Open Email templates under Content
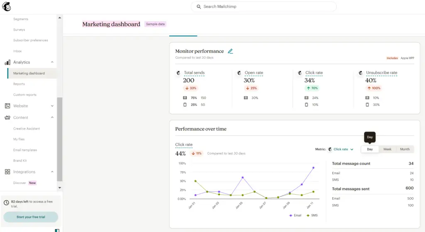 pyautogui.click(x=25, y=150)
